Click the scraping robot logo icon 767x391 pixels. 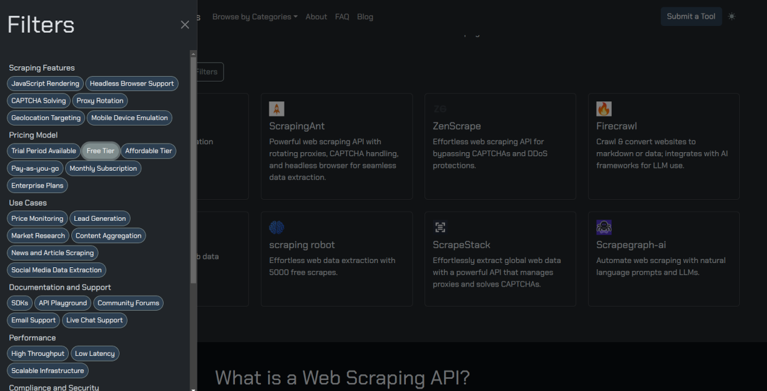point(277,227)
